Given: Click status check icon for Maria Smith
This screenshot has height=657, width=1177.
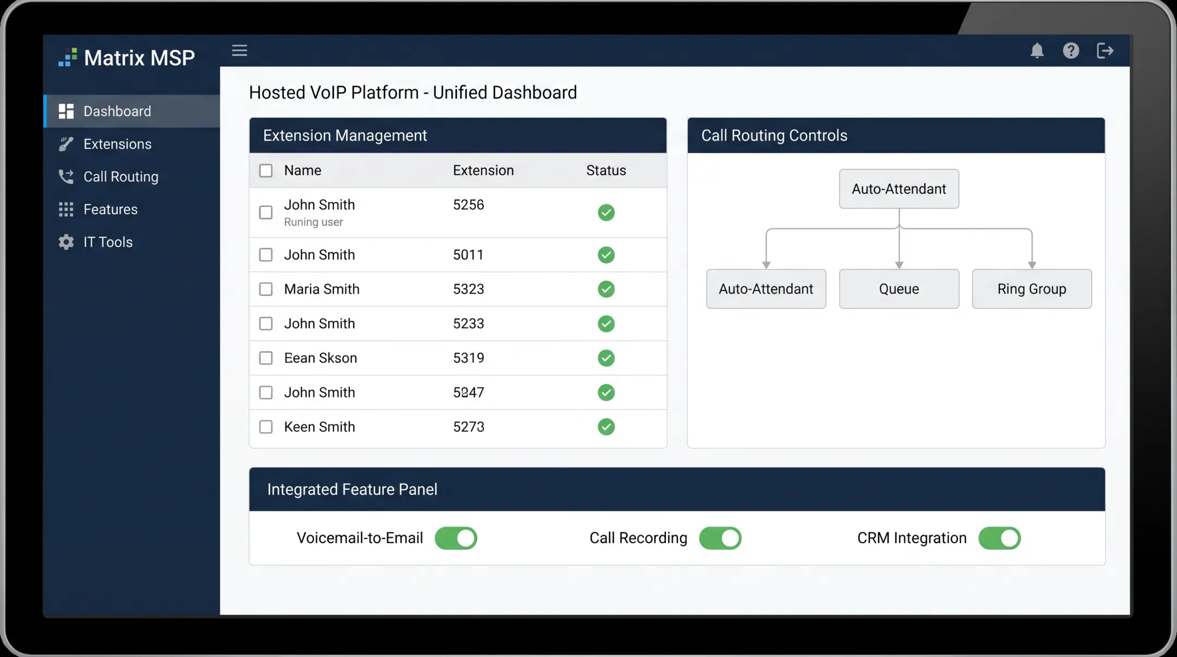Looking at the screenshot, I should tap(606, 289).
